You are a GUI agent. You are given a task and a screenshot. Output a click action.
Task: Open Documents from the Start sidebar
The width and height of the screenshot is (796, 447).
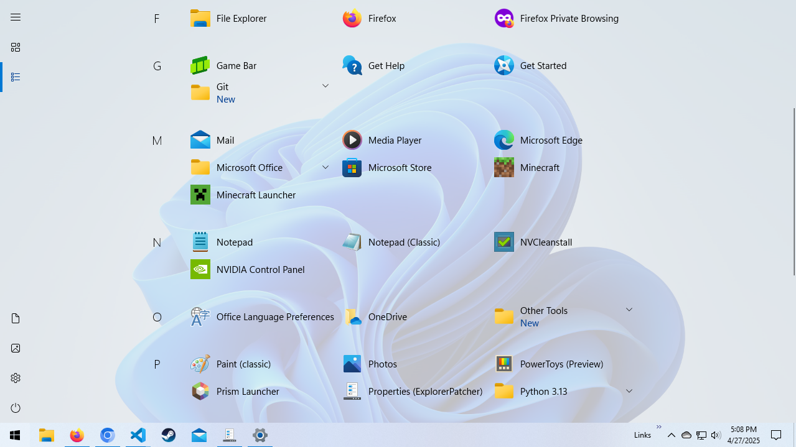coord(16,318)
